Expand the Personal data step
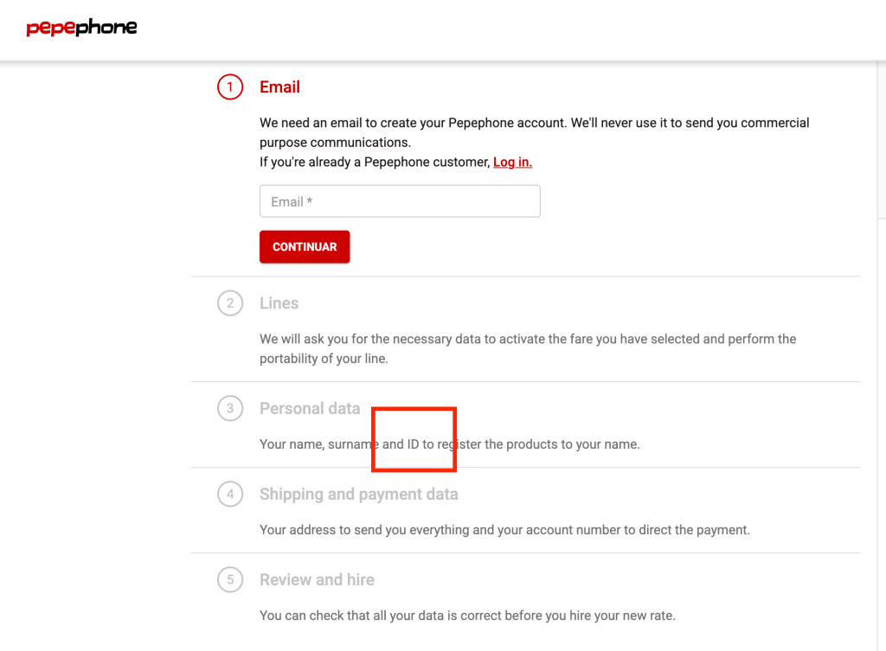Image resolution: width=886 pixels, height=651 pixels. pyautogui.click(x=309, y=408)
